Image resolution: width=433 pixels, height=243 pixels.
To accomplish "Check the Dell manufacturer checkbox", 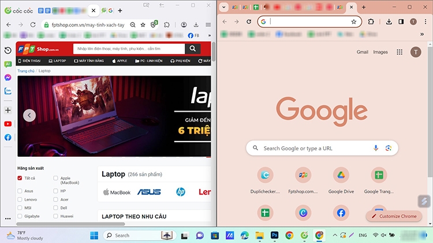I will click(55, 208).
